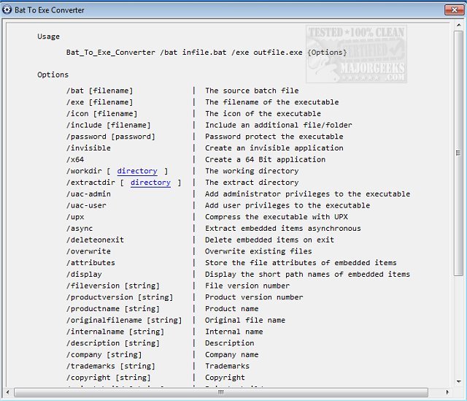467x401 pixels.
Task: Click the '/overwrite' option text
Action: click(88, 251)
